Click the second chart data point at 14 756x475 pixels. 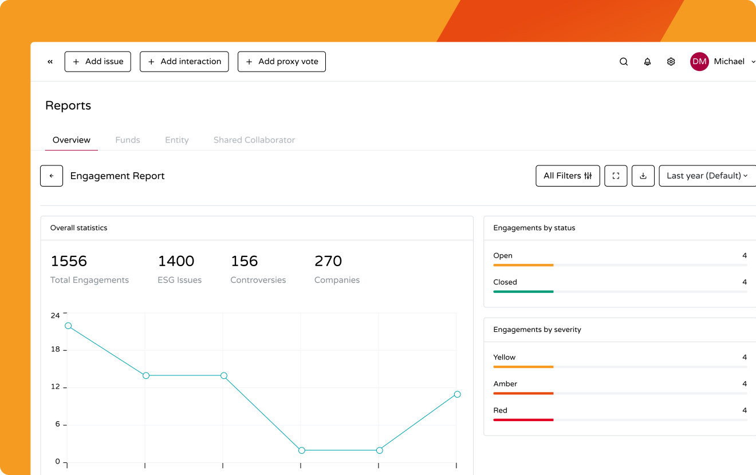coord(146,375)
